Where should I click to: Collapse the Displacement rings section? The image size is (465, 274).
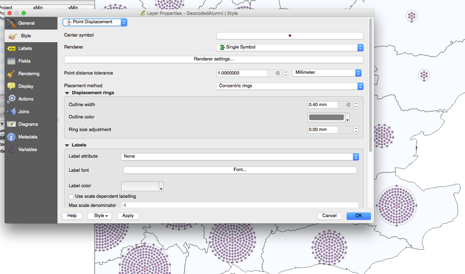pyautogui.click(x=67, y=93)
